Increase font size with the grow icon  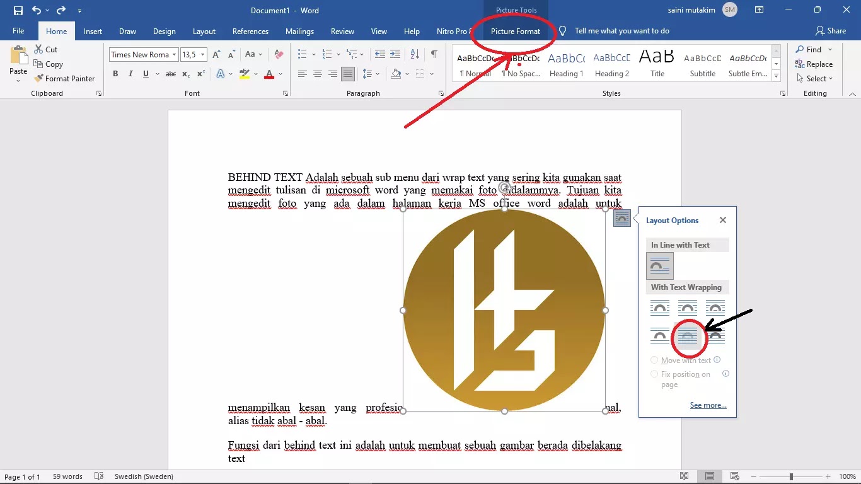[x=216, y=54]
